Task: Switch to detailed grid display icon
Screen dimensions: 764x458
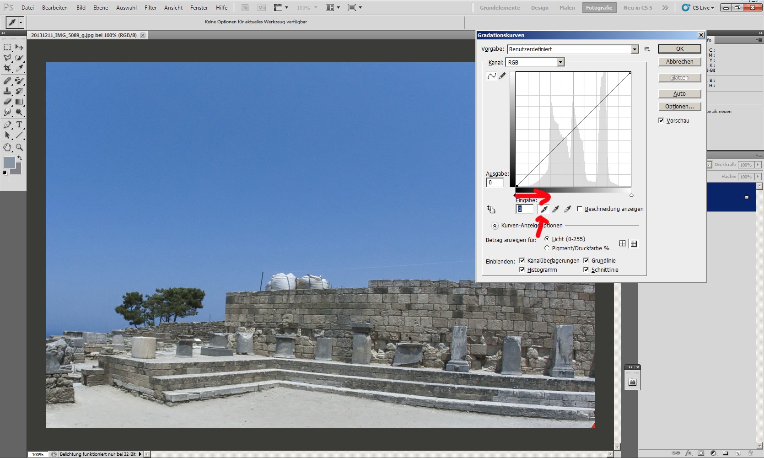Action: pyautogui.click(x=634, y=244)
